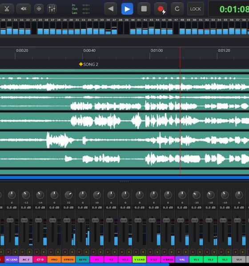Click the V LEAD 0.0 dB gain value
The image size is (249, 266).
tap(139, 207)
